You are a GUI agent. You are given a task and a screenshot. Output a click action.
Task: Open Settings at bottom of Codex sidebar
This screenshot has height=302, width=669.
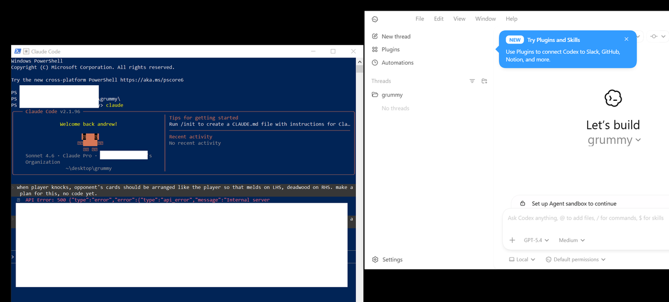pyautogui.click(x=387, y=260)
